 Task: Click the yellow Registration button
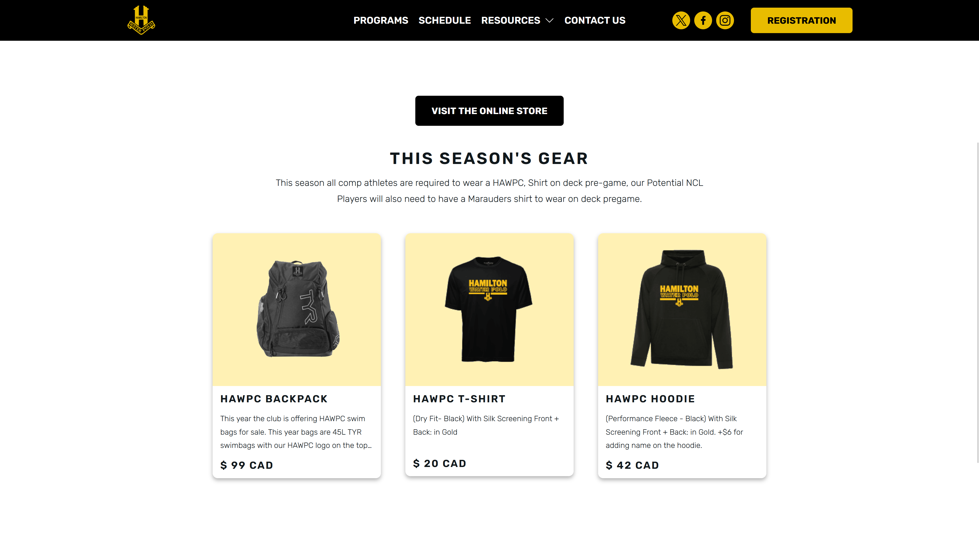802,20
